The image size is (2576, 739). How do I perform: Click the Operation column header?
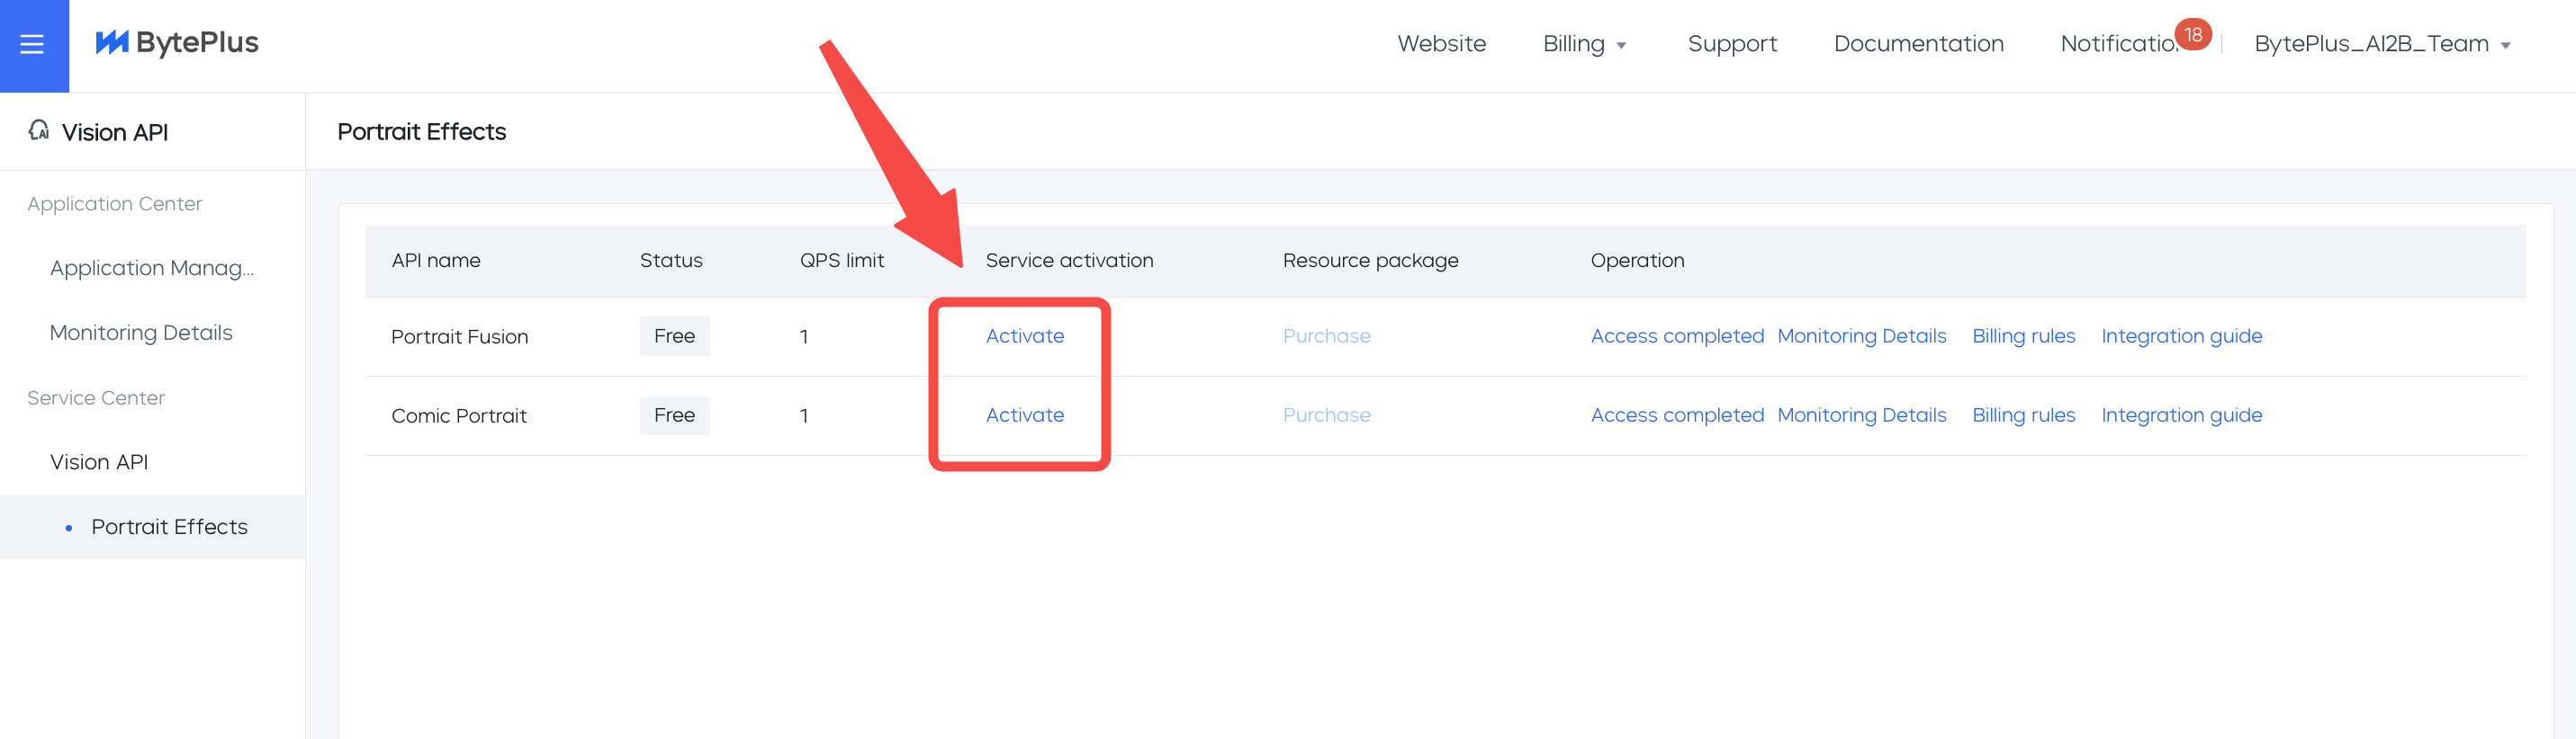tap(1637, 260)
